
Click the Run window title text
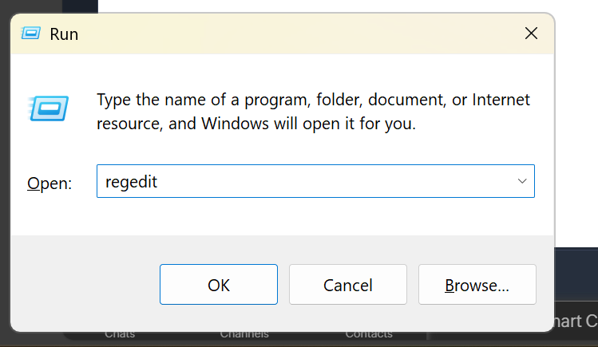[x=64, y=34]
